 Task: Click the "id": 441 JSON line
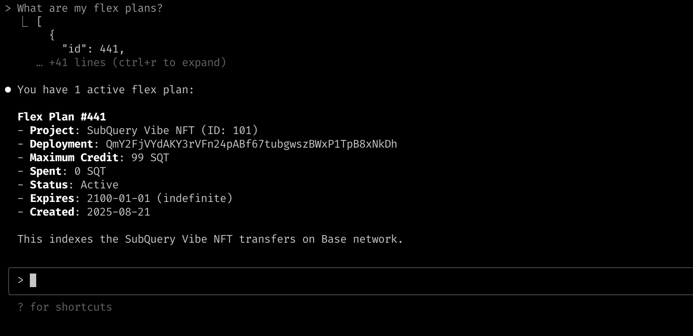pyautogui.click(x=93, y=48)
